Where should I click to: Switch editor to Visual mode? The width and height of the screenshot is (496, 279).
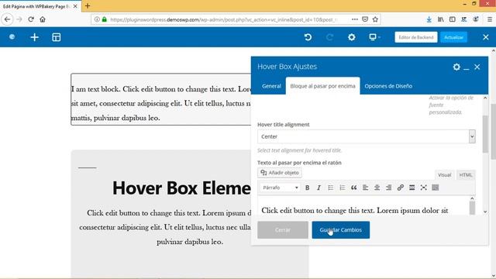444,175
